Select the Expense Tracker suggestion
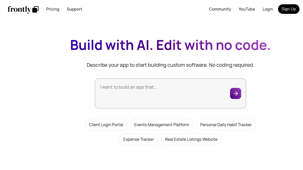 point(139,139)
